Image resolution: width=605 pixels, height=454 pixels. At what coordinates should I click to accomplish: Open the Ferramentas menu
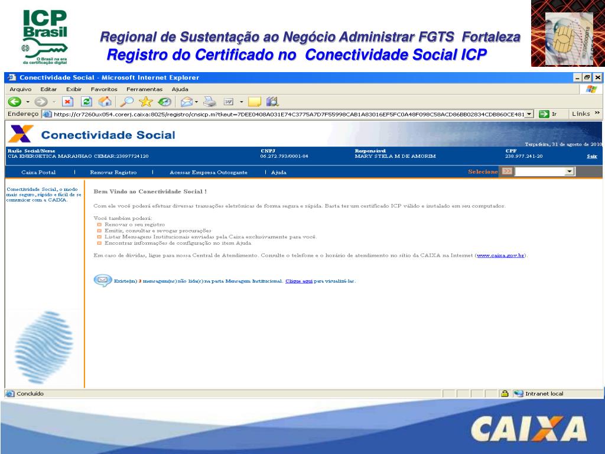[x=144, y=89]
